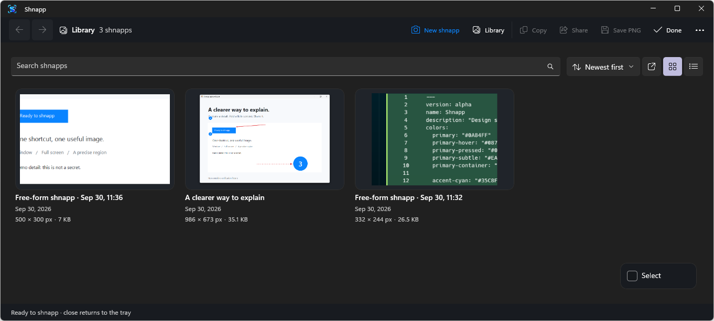Click the title Free-form shnapp · Sep 30, 11:32
The height and width of the screenshot is (321, 714).
[409, 198]
